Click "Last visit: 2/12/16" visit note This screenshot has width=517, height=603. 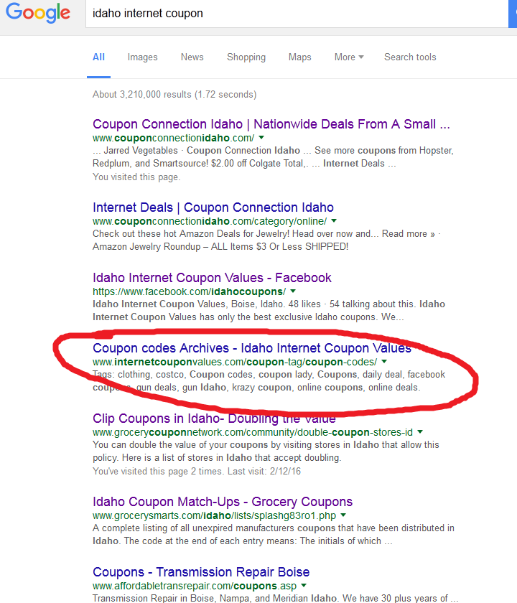[264, 472]
